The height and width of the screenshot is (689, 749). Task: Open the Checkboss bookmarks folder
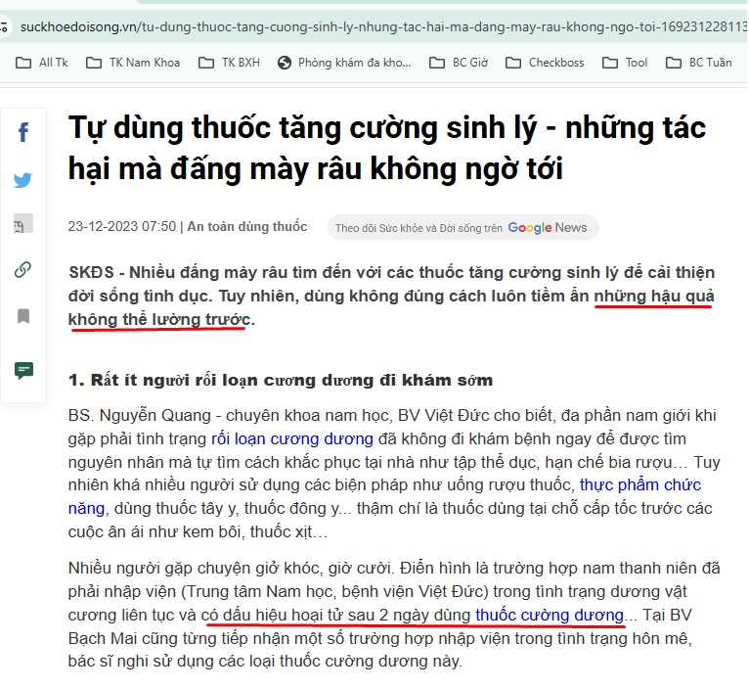(x=545, y=63)
